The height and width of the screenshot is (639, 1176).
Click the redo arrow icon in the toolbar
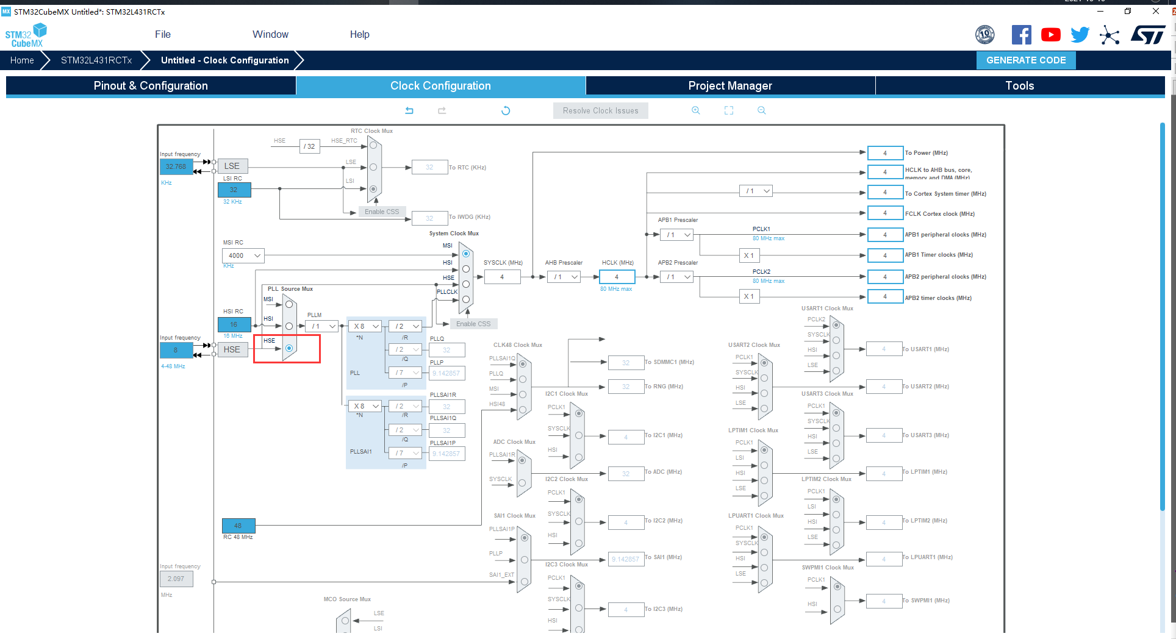(442, 110)
